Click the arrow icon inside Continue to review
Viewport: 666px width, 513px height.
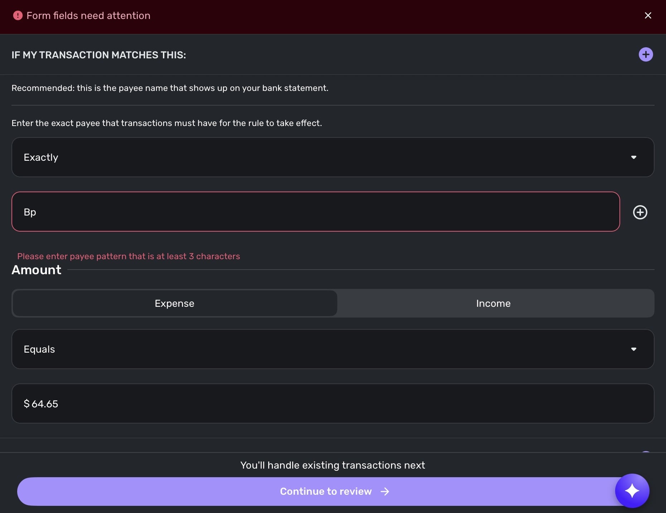tap(385, 492)
